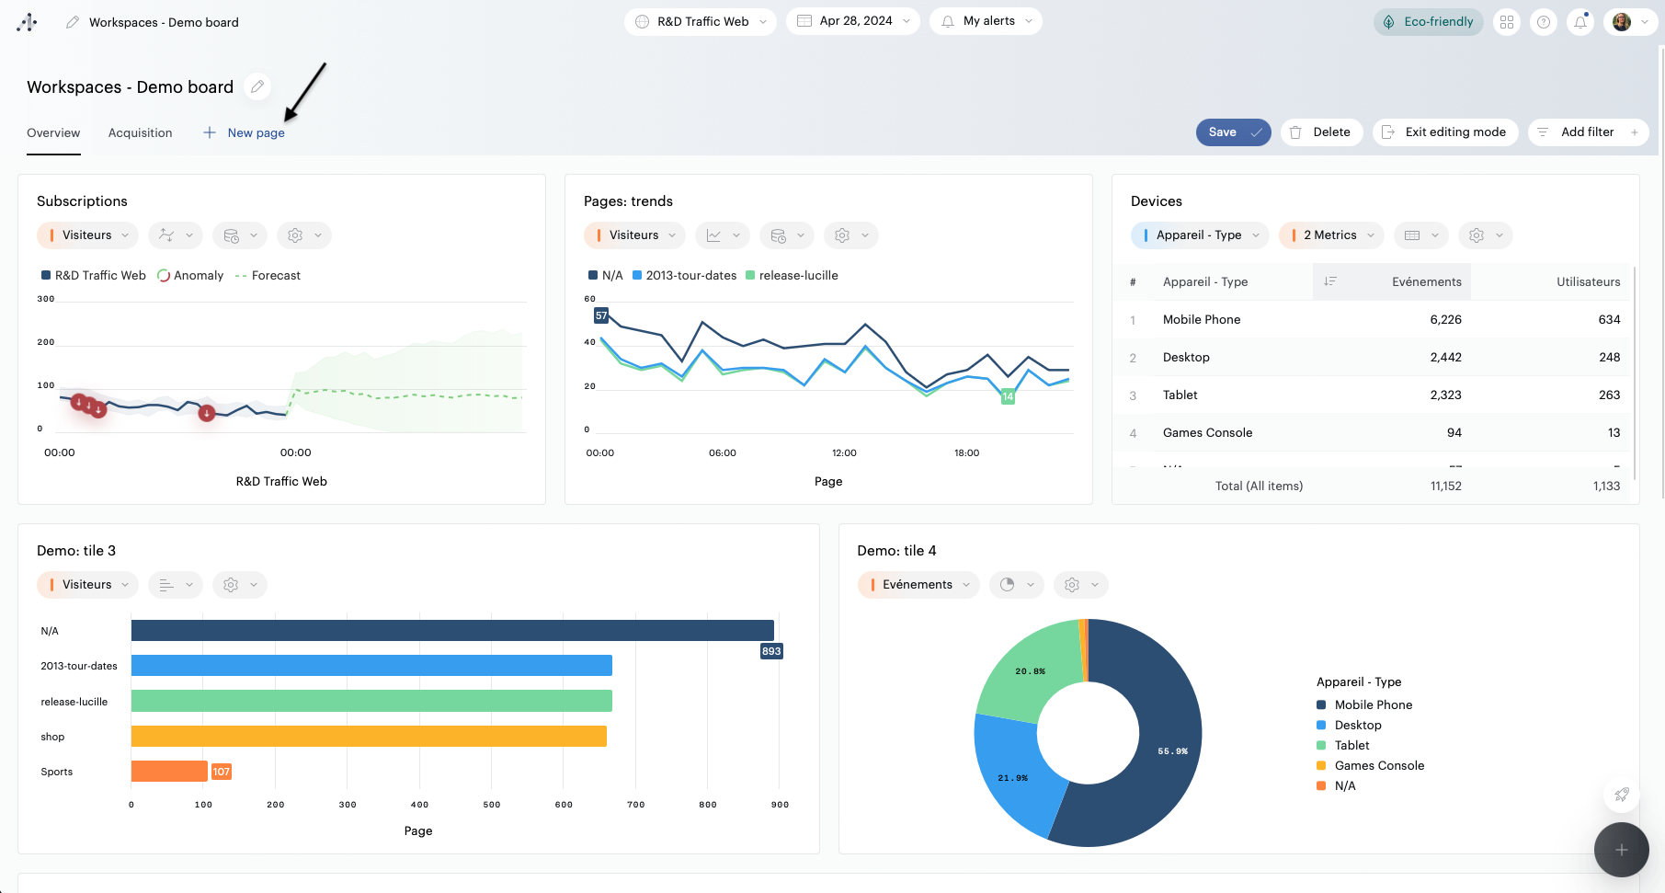The image size is (1665, 893).
Task: Click the Mobile Phone legend color swatch
Action: point(1321,705)
